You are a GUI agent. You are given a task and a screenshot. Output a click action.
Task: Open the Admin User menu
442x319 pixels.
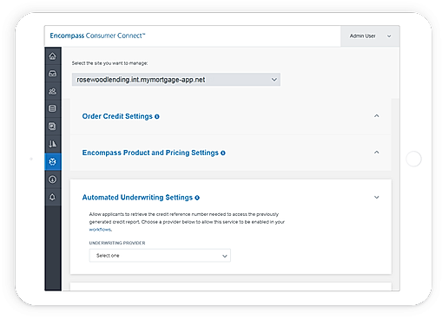coord(370,36)
